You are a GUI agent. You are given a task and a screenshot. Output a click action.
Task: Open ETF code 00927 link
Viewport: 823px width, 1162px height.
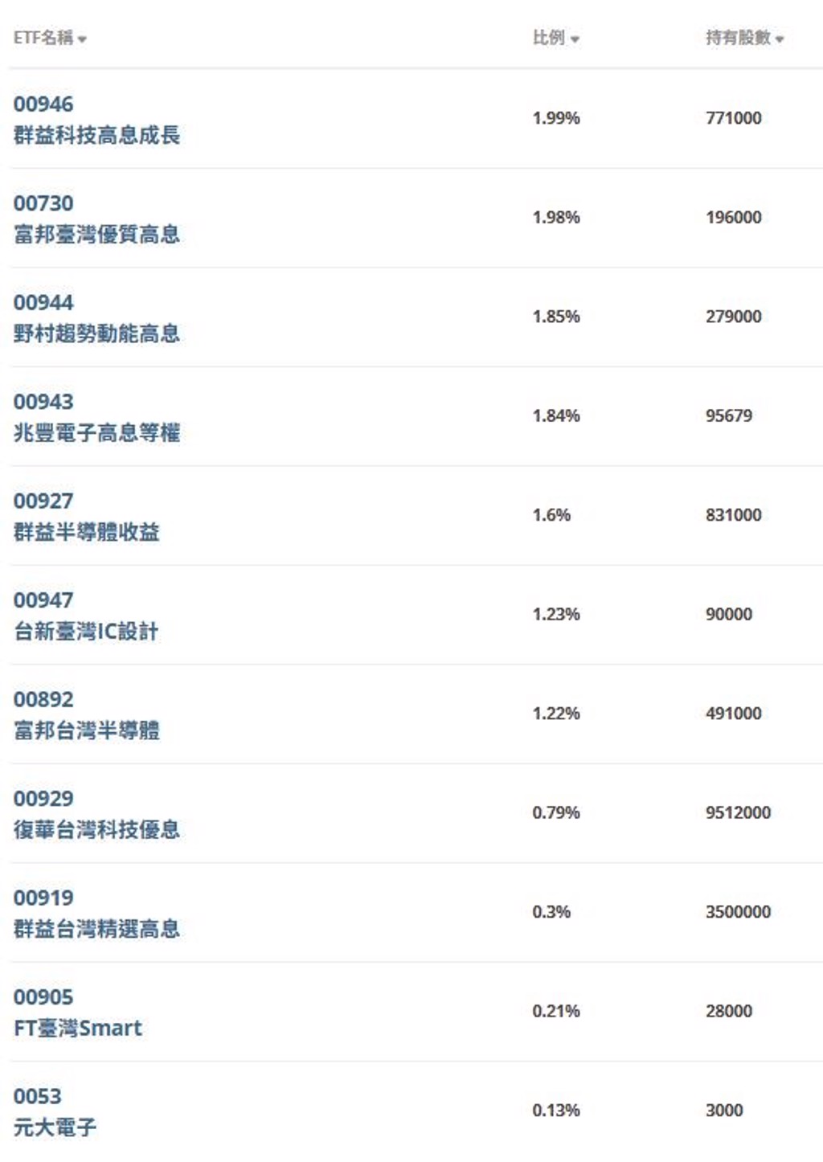(x=43, y=501)
